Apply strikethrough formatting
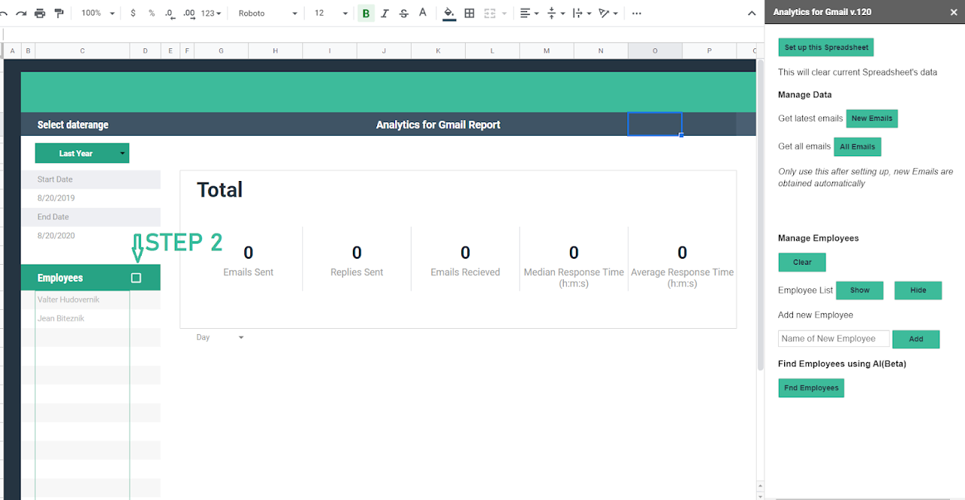The width and height of the screenshot is (965, 500). (404, 14)
